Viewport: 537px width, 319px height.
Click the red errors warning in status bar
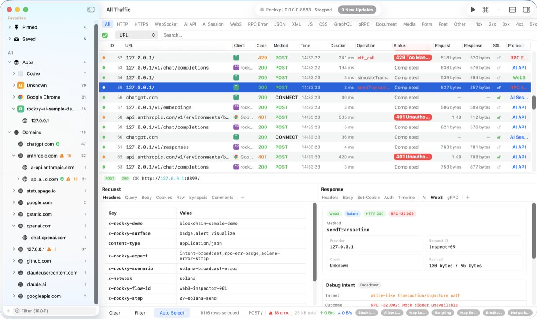pos(280,313)
